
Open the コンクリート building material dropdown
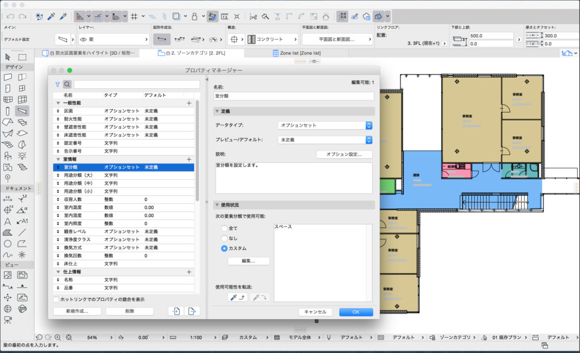(272, 39)
